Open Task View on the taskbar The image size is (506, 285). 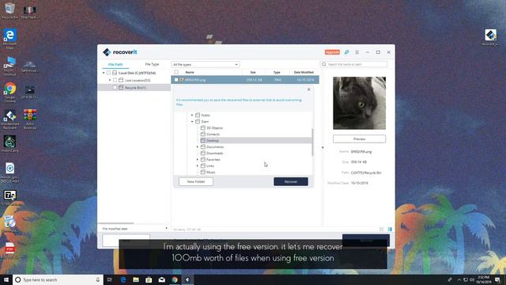coord(110,279)
